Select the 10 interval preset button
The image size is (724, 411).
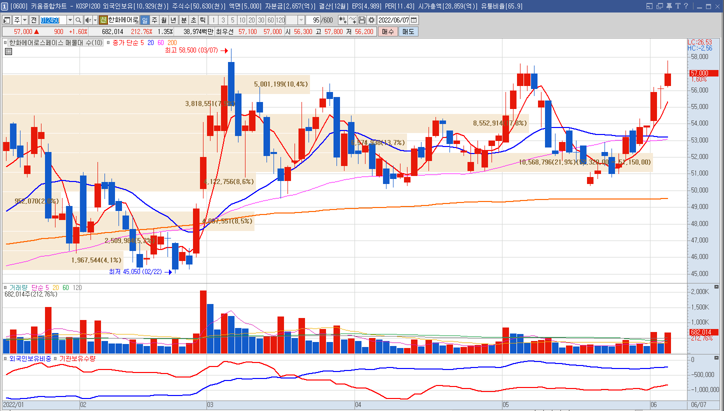click(242, 20)
